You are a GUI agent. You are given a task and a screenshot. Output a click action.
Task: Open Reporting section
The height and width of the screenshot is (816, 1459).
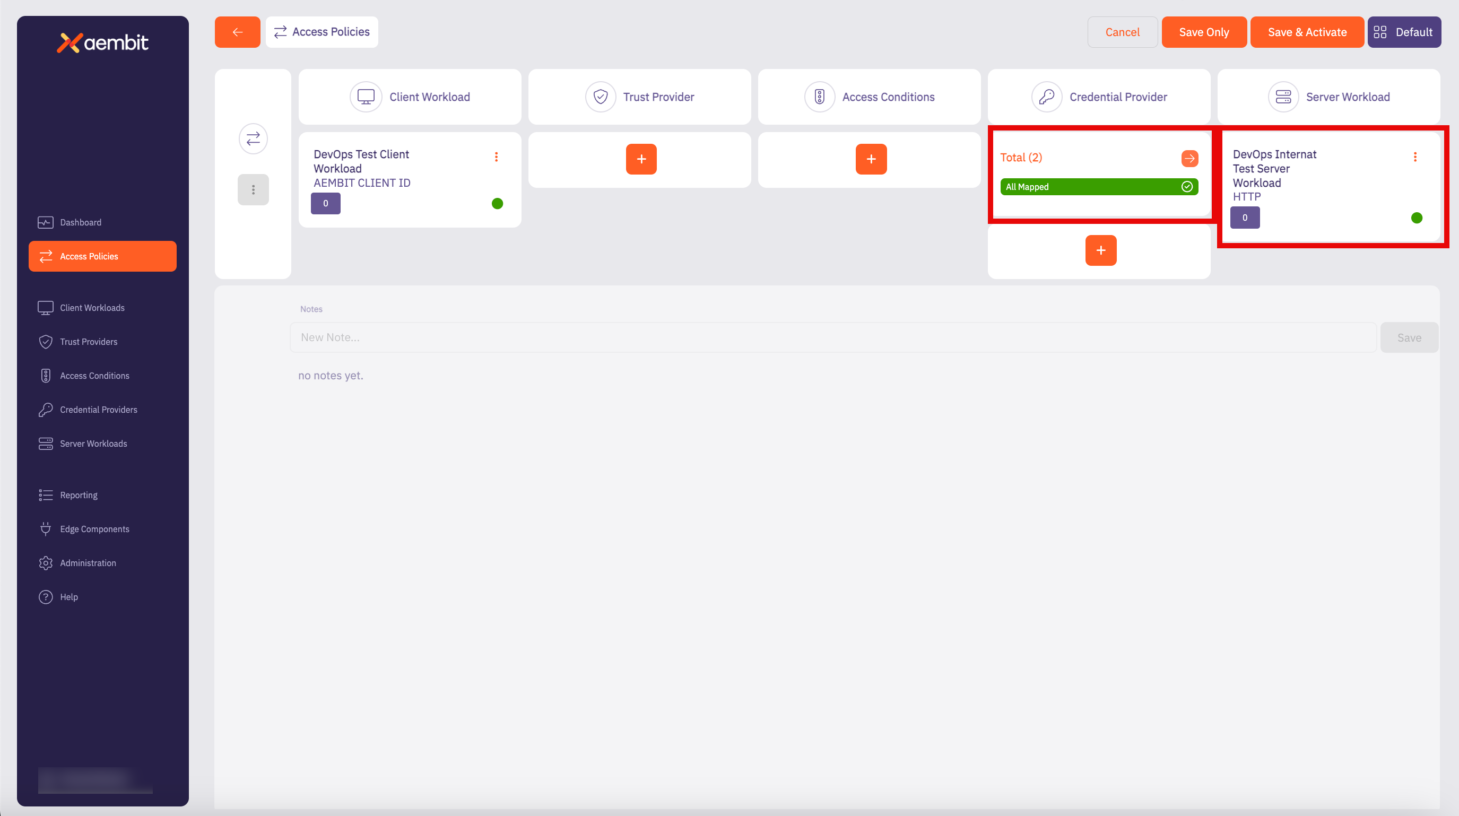(x=102, y=495)
